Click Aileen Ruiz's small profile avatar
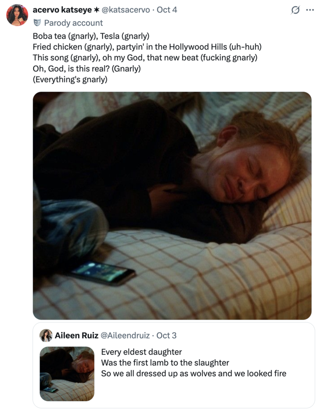The image size is (322, 411). [x=46, y=335]
